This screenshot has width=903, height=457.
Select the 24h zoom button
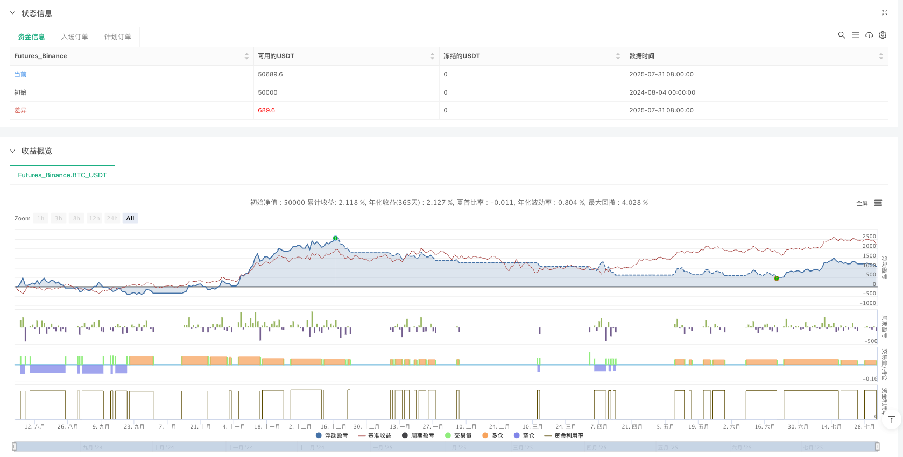112,218
